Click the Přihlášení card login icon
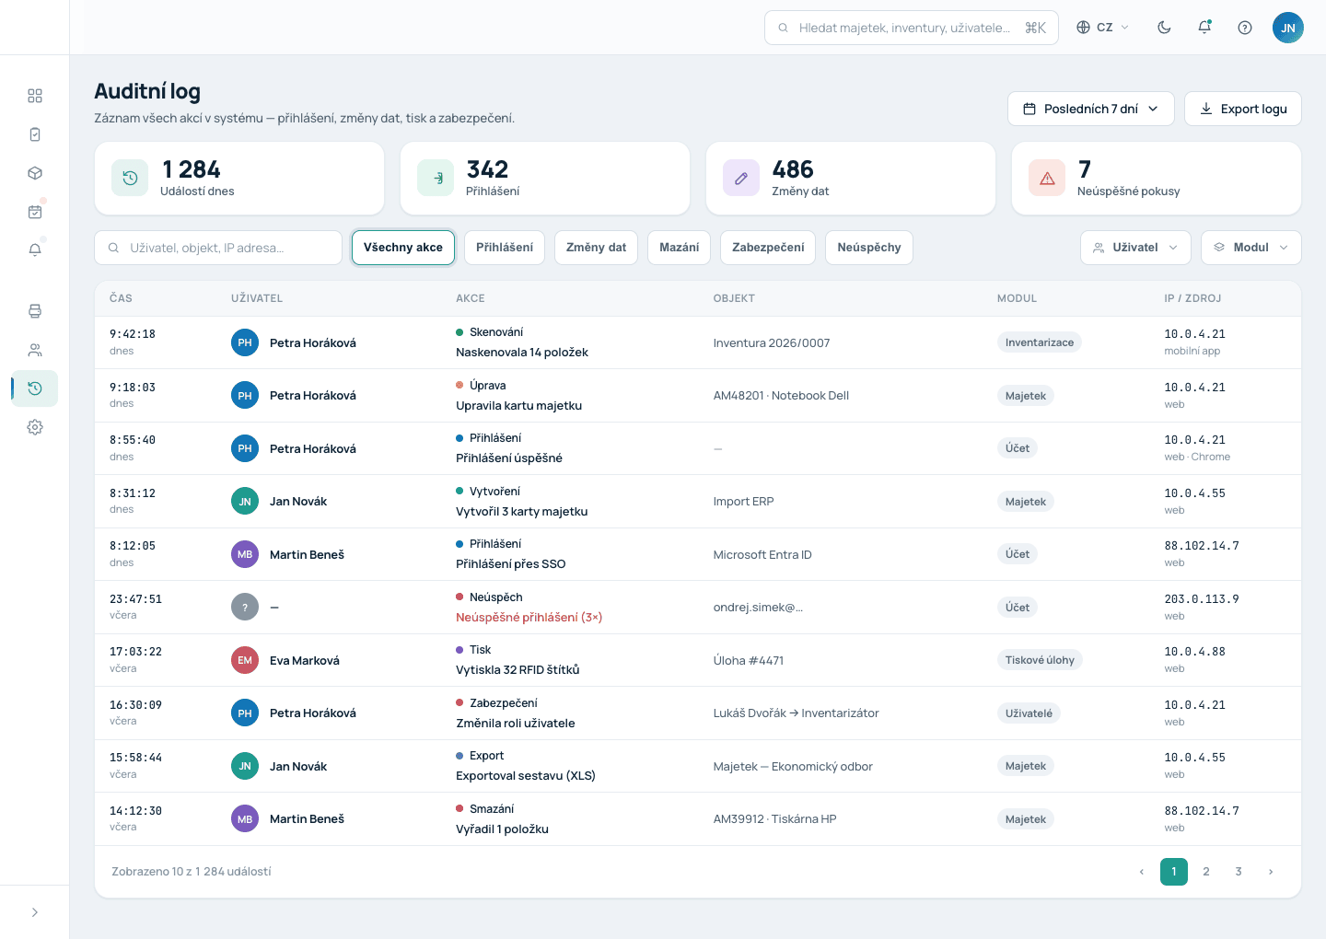 pyautogui.click(x=436, y=179)
